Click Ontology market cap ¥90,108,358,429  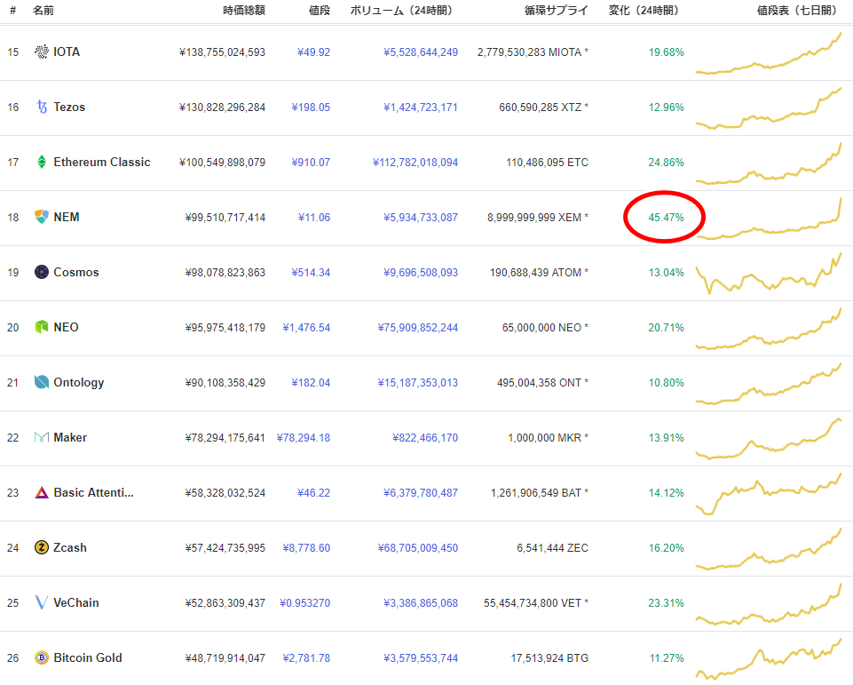(225, 383)
